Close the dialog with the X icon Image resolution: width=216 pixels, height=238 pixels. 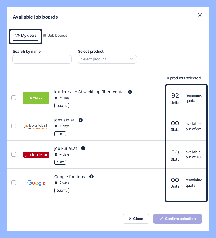200,15
